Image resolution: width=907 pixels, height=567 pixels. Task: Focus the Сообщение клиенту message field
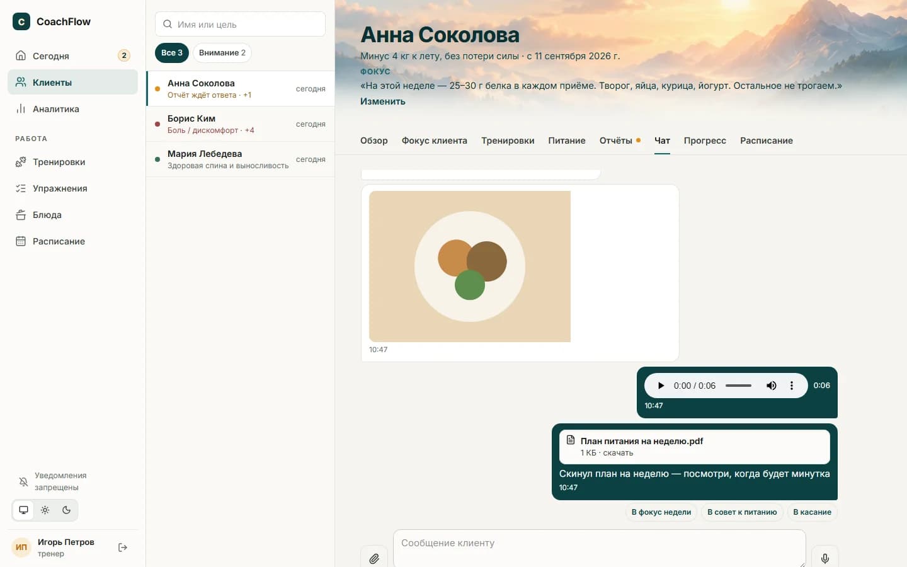tap(600, 548)
